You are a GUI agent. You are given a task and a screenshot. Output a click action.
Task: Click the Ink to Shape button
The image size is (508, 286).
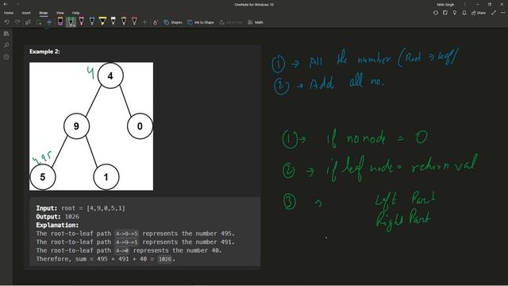tap(201, 22)
